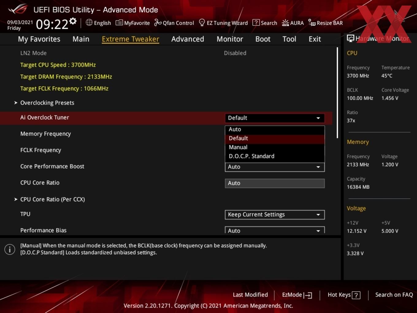The width and height of the screenshot is (417, 313).
Task: Switch to EzMode
Action: click(x=297, y=295)
